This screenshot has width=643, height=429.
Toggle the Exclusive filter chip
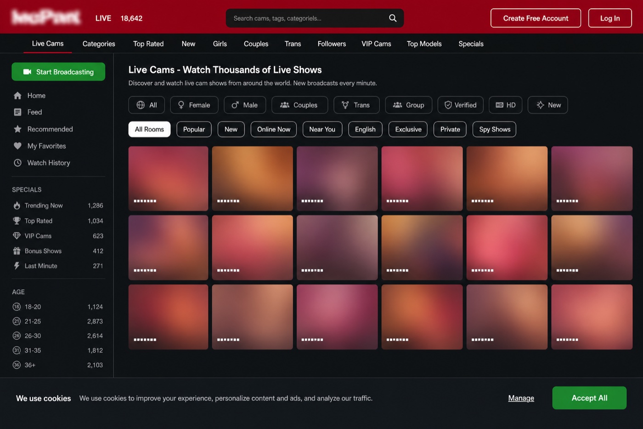tap(408, 129)
